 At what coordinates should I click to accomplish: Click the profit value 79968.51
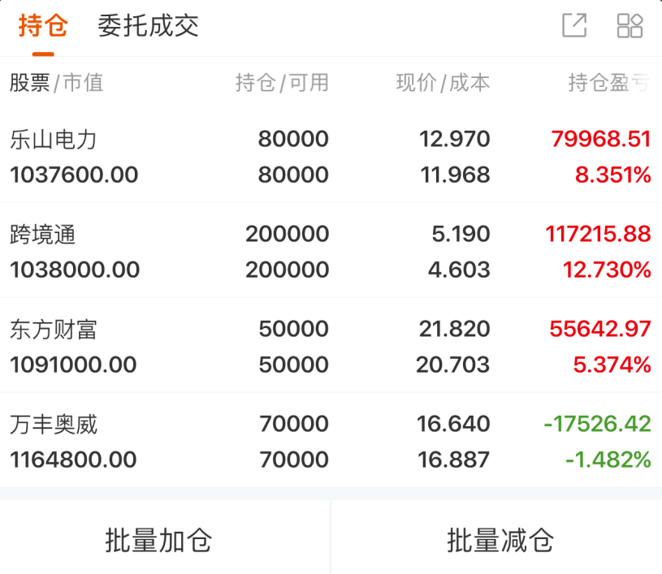pyautogui.click(x=601, y=139)
